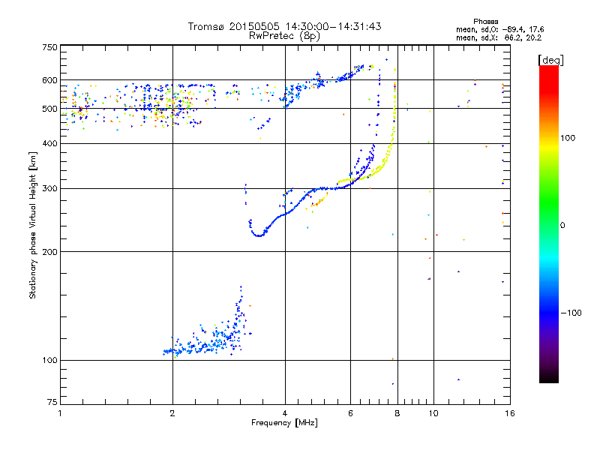
Task: Click the x-axis tick label '8'
Action: (x=397, y=413)
